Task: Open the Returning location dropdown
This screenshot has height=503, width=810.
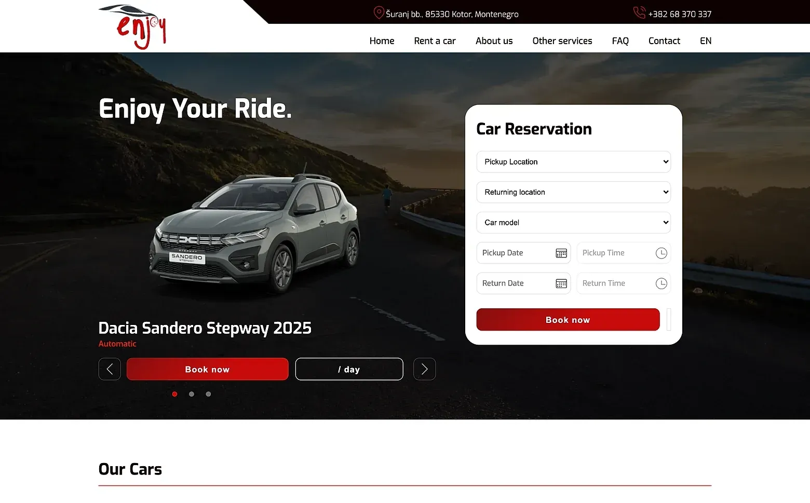Action: click(574, 192)
